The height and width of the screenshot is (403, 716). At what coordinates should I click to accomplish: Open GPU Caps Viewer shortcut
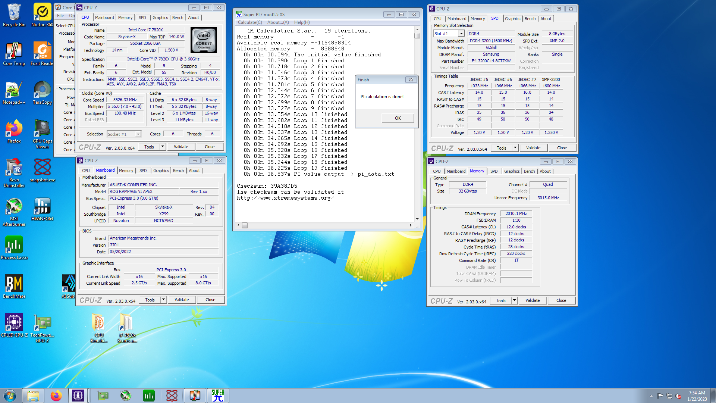point(42,134)
